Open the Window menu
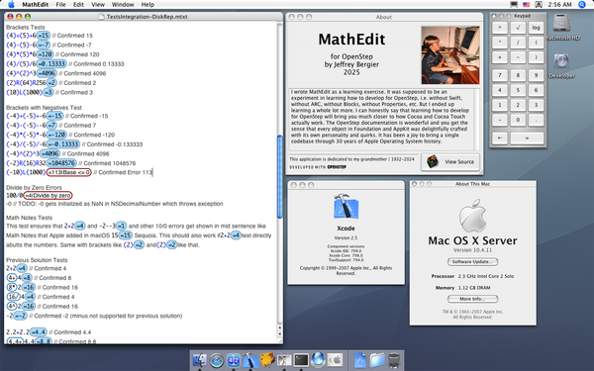 click(123, 5)
